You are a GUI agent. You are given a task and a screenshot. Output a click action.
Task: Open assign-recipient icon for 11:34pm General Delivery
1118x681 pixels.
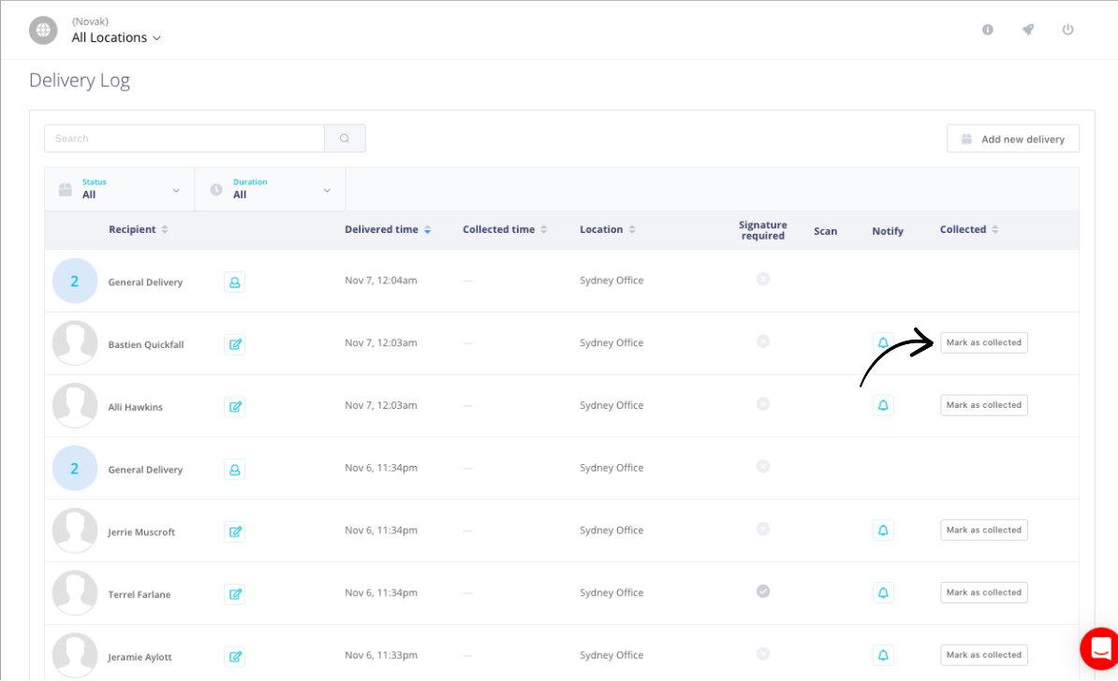[235, 470]
